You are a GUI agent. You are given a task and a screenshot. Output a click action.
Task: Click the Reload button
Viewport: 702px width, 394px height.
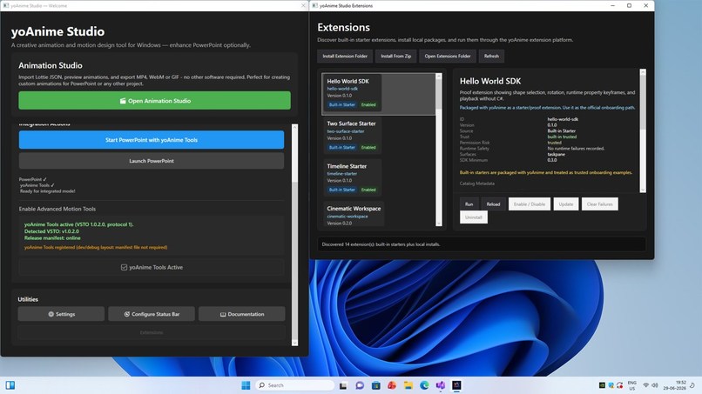click(493, 204)
